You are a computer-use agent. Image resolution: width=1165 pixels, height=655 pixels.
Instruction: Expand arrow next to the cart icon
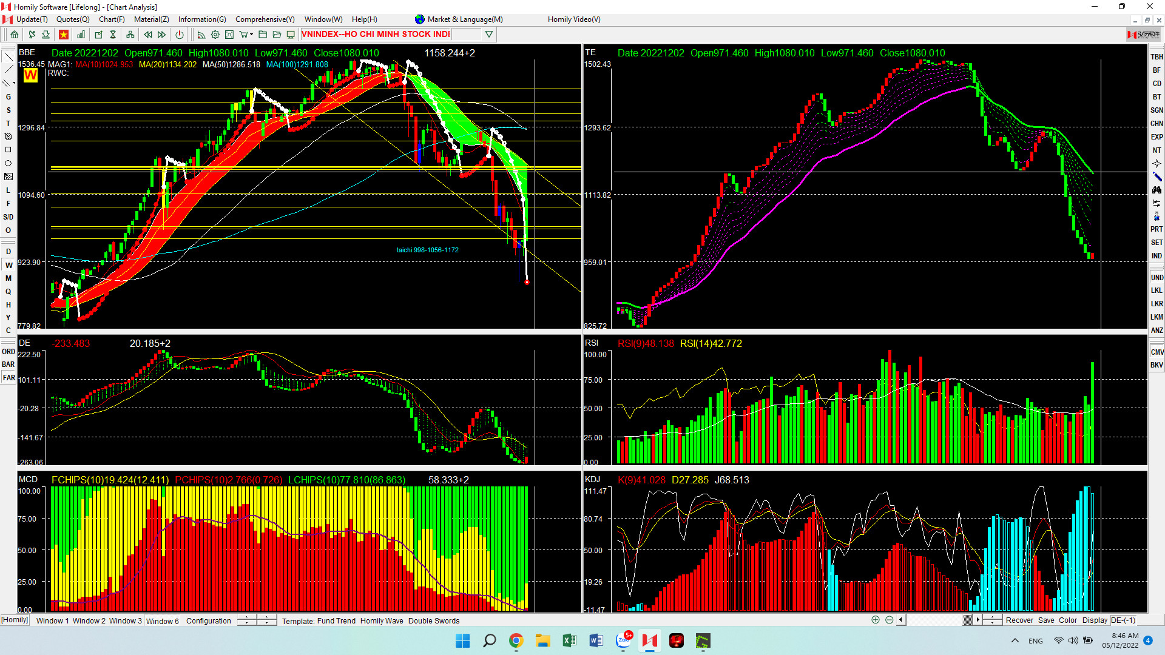(252, 35)
